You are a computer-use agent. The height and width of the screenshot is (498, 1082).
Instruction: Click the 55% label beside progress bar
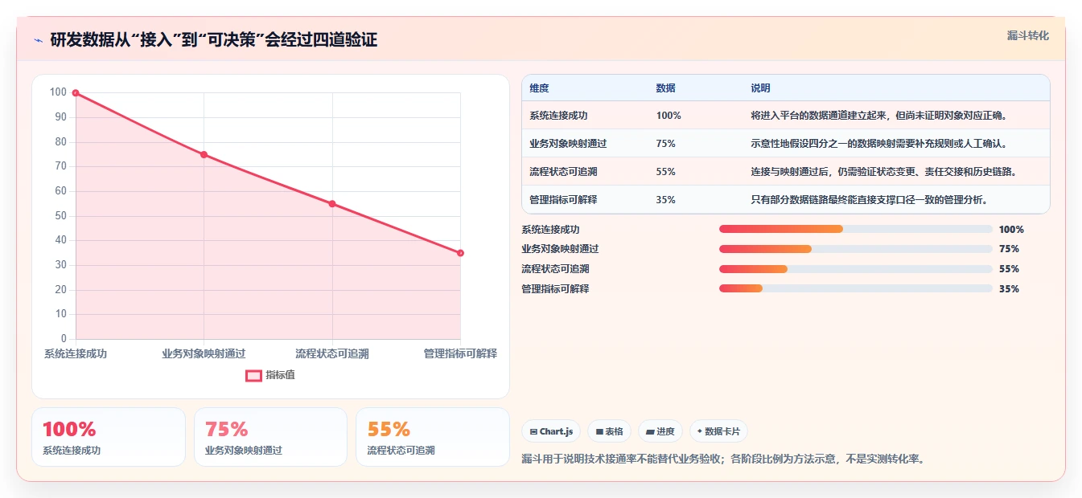tap(1009, 269)
